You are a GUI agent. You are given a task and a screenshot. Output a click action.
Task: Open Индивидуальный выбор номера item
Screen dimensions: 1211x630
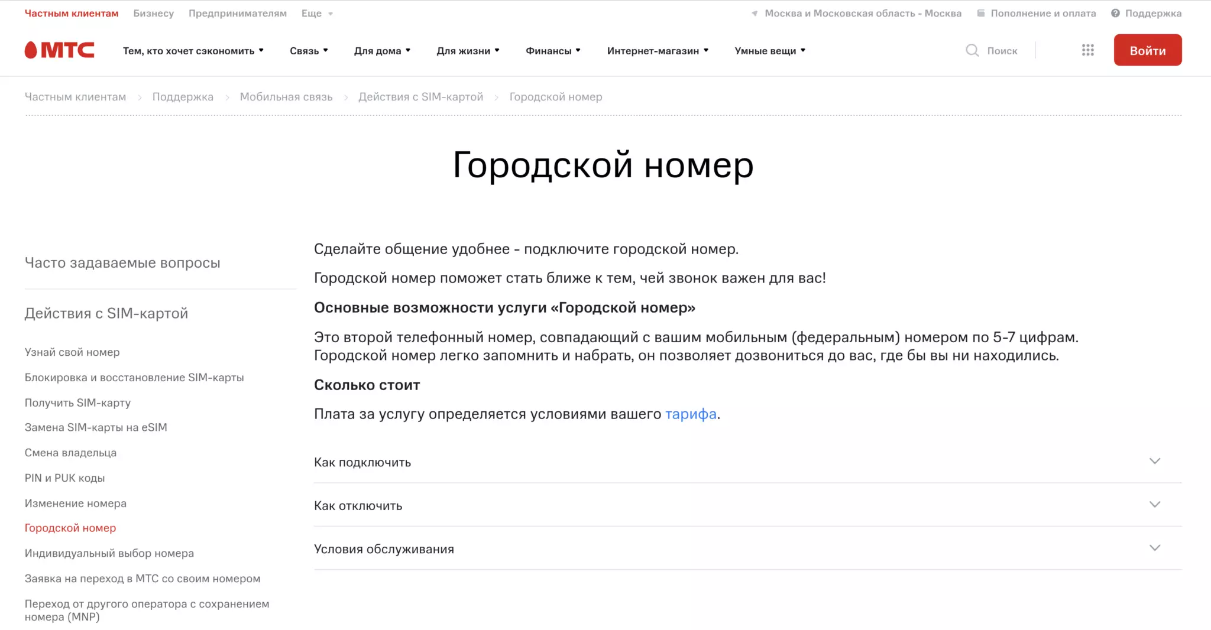[109, 553]
